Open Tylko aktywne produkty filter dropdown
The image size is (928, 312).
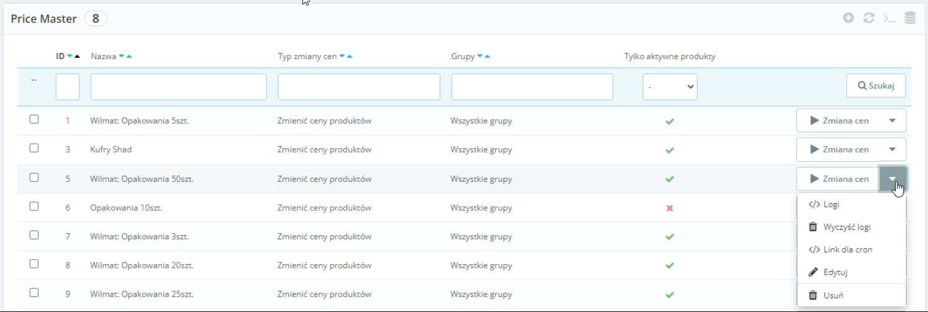point(670,87)
